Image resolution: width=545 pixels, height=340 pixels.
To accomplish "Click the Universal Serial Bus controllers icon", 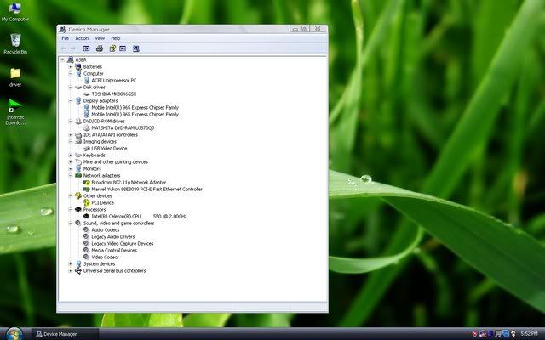I will [x=78, y=270].
